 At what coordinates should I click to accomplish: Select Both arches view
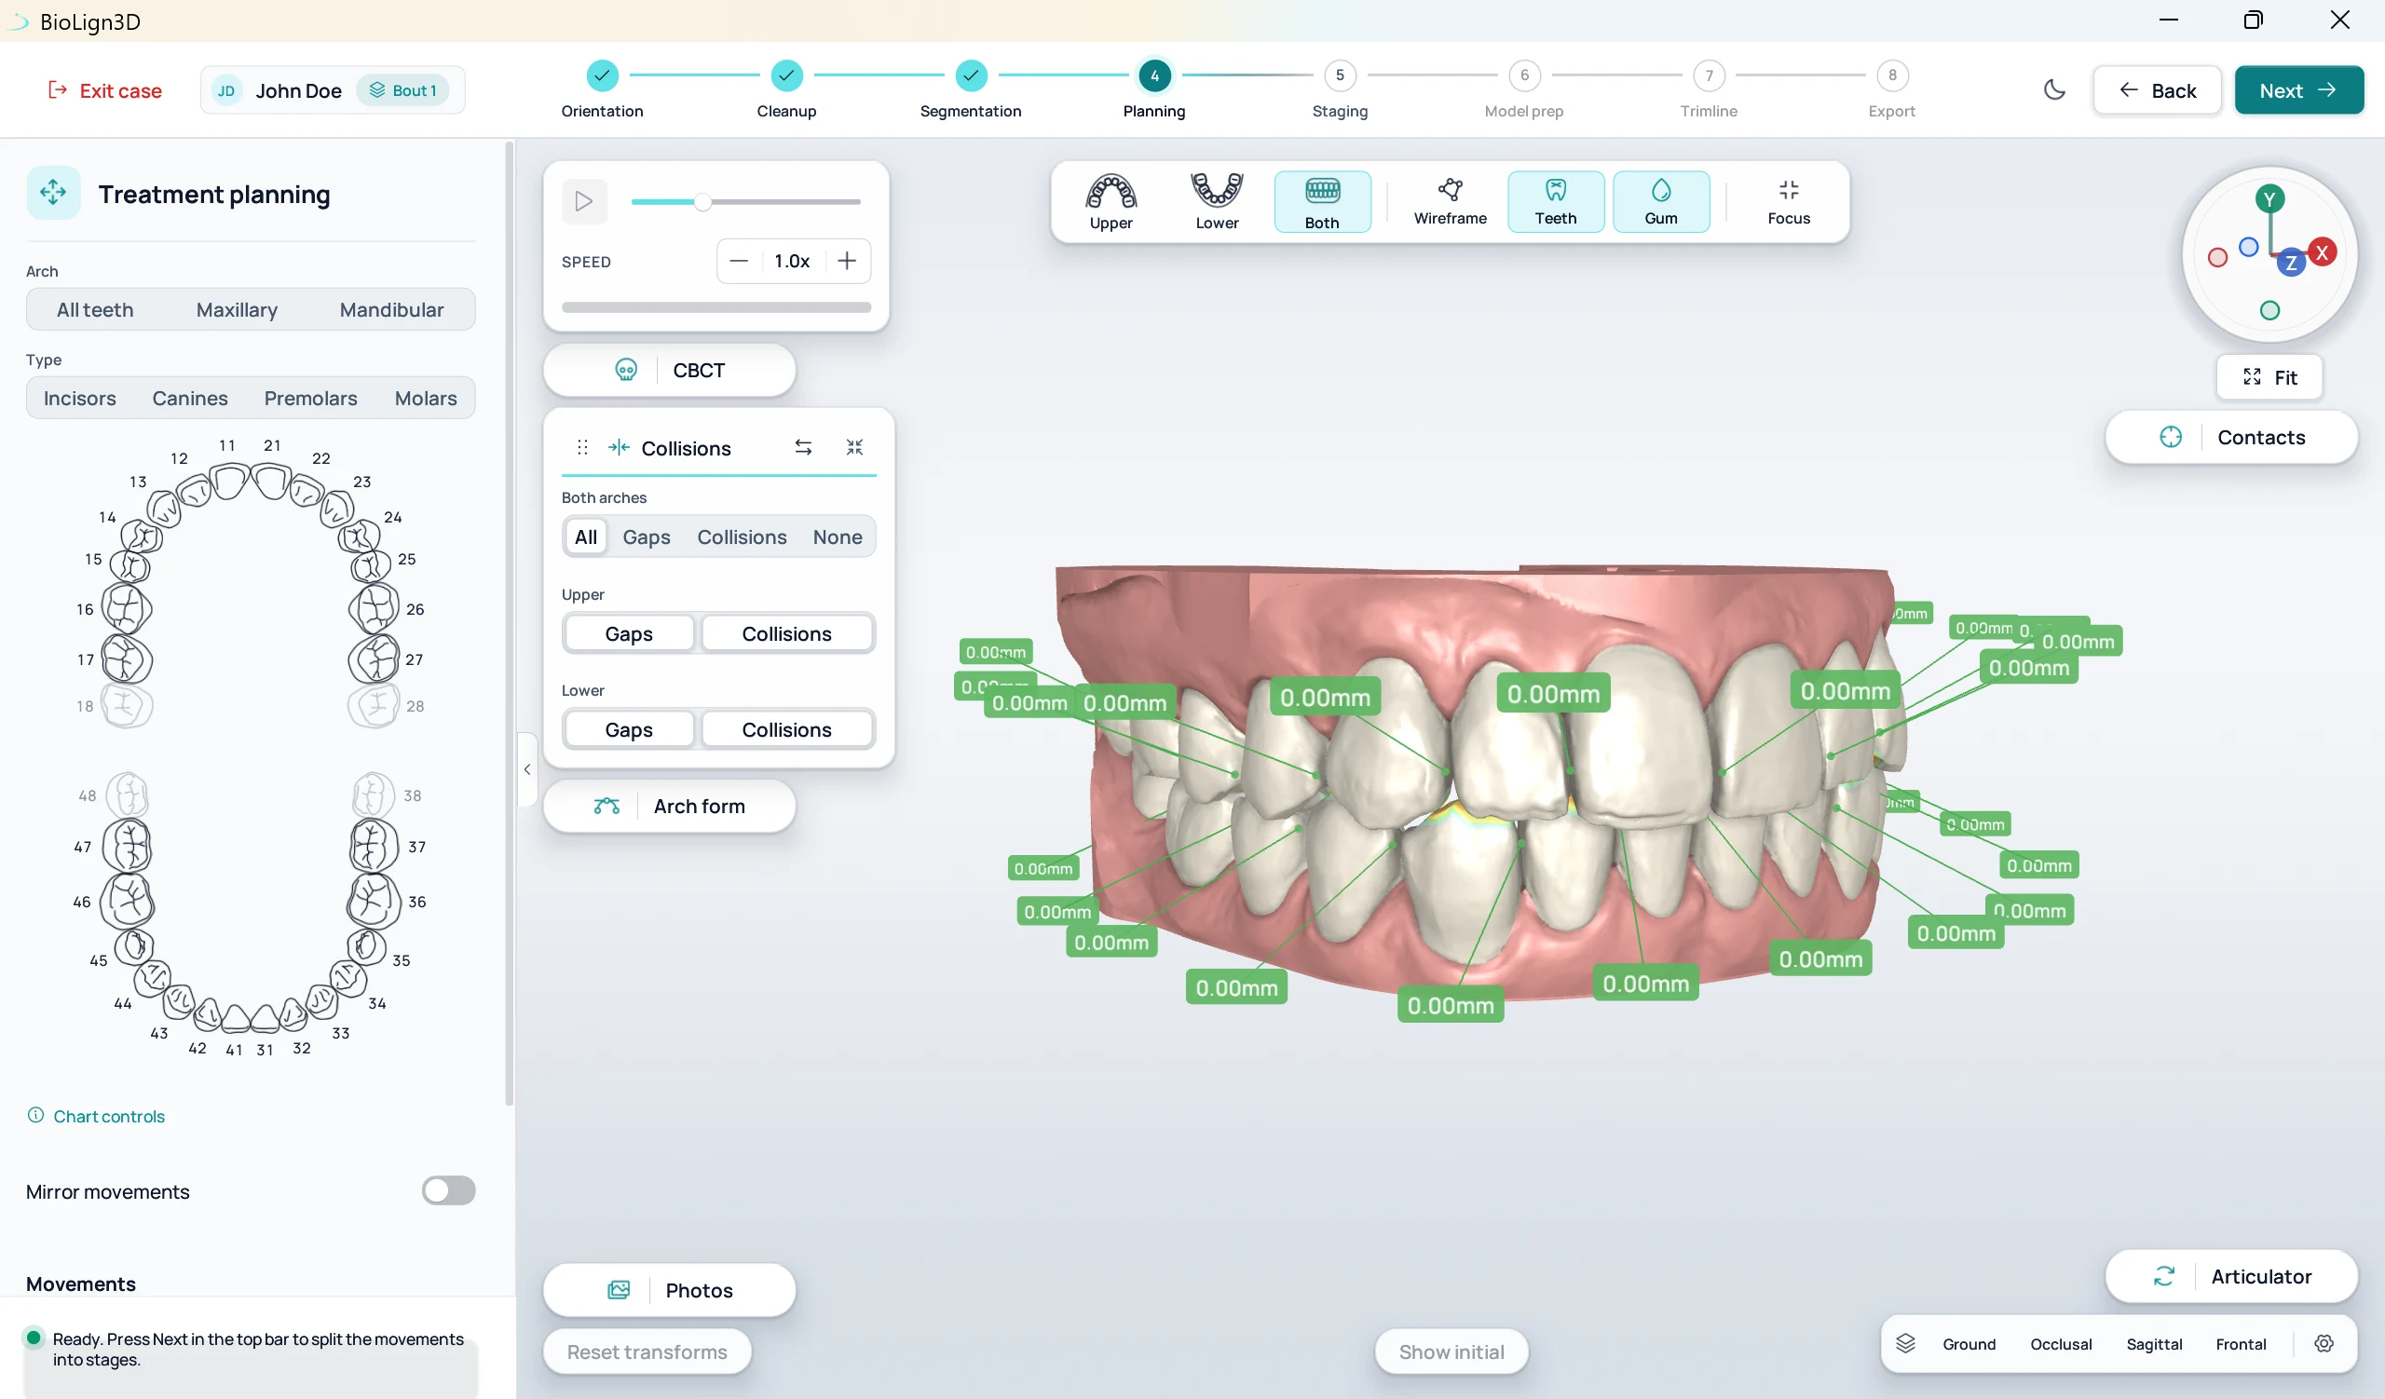click(x=1322, y=201)
